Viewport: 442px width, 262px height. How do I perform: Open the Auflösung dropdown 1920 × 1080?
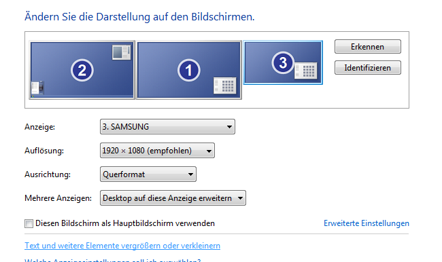click(157, 150)
